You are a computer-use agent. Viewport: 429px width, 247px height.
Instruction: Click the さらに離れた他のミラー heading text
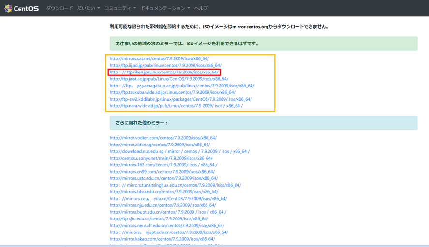[x=141, y=123]
